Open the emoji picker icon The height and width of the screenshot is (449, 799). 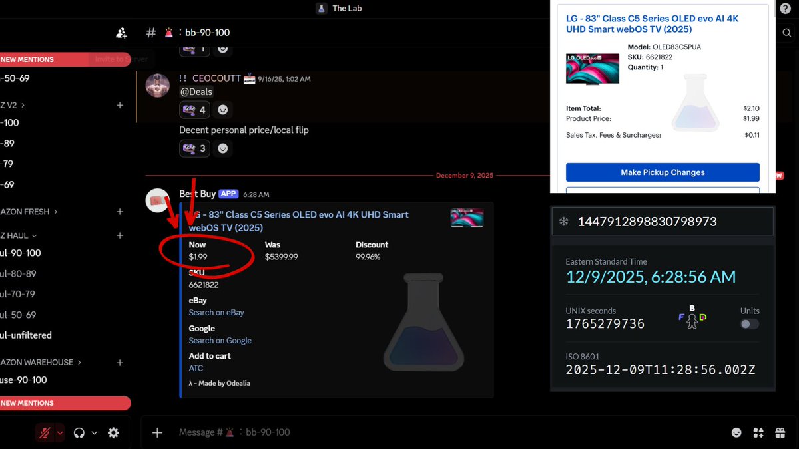pyautogui.click(x=736, y=433)
